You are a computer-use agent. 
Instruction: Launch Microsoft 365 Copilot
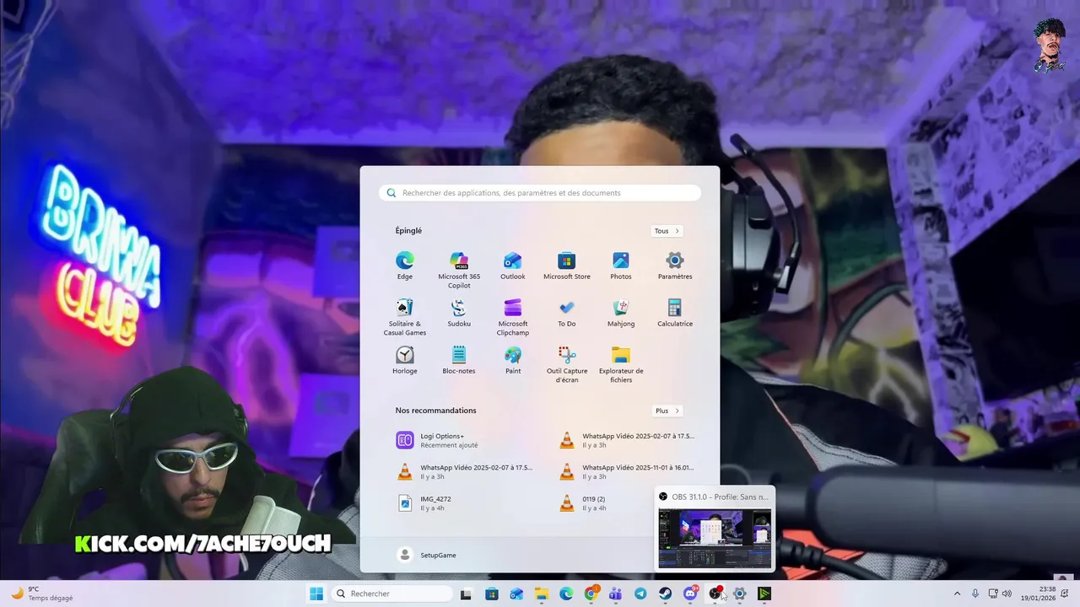(459, 270)
